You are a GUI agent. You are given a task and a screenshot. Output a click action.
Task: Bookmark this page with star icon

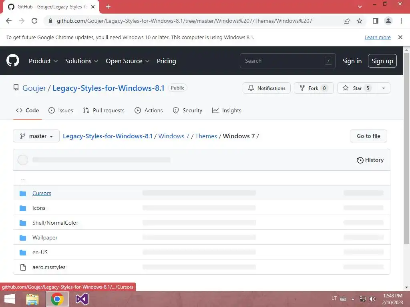(360, 21)
